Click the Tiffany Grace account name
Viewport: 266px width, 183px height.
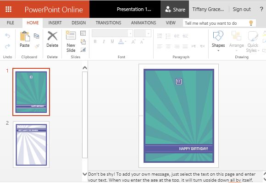coord(208,9)
